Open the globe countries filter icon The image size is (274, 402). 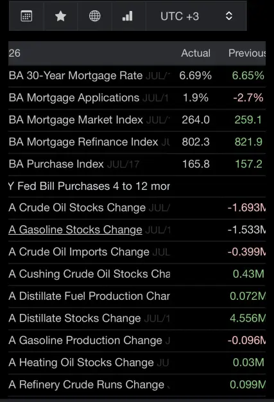point(95,16)
